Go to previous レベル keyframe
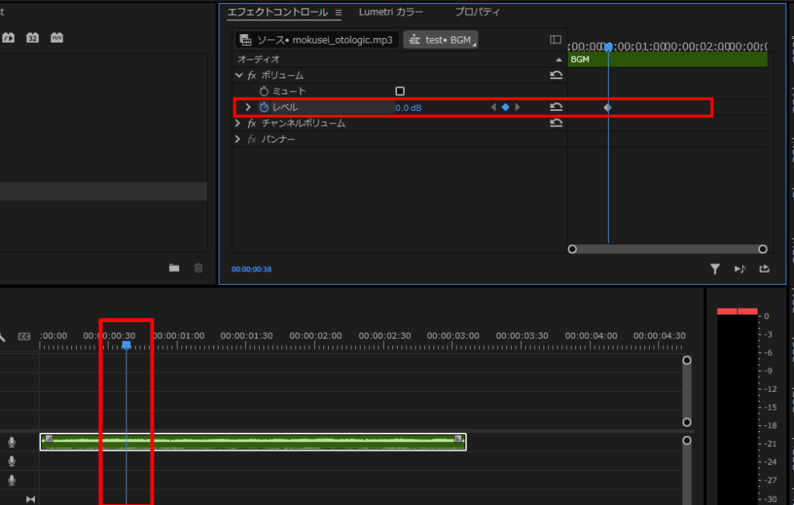 (x=493, y=107)
